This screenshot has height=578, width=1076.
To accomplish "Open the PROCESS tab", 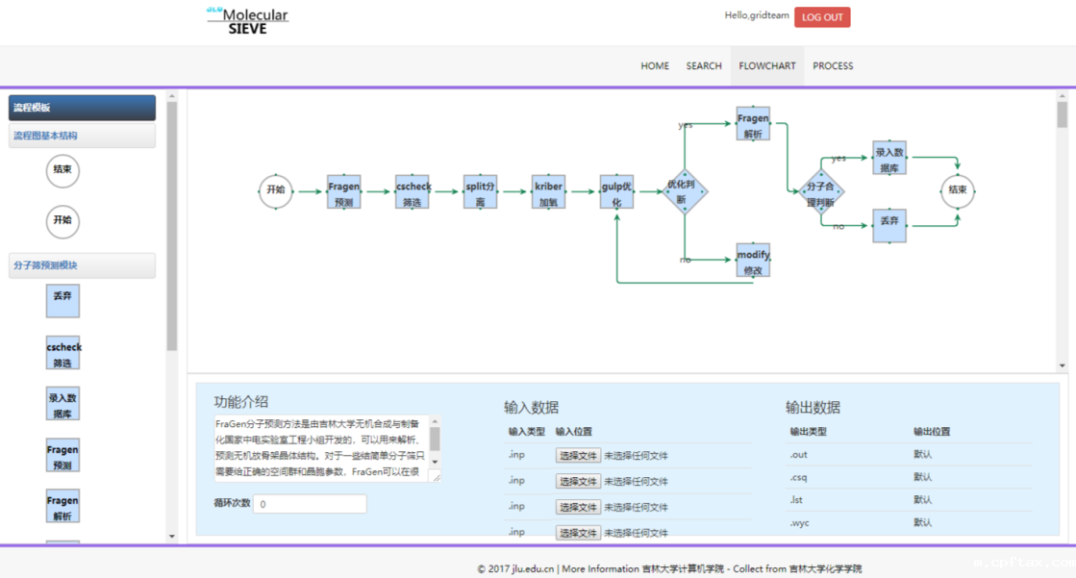I will pyautogui.click(x=833, y=65).
